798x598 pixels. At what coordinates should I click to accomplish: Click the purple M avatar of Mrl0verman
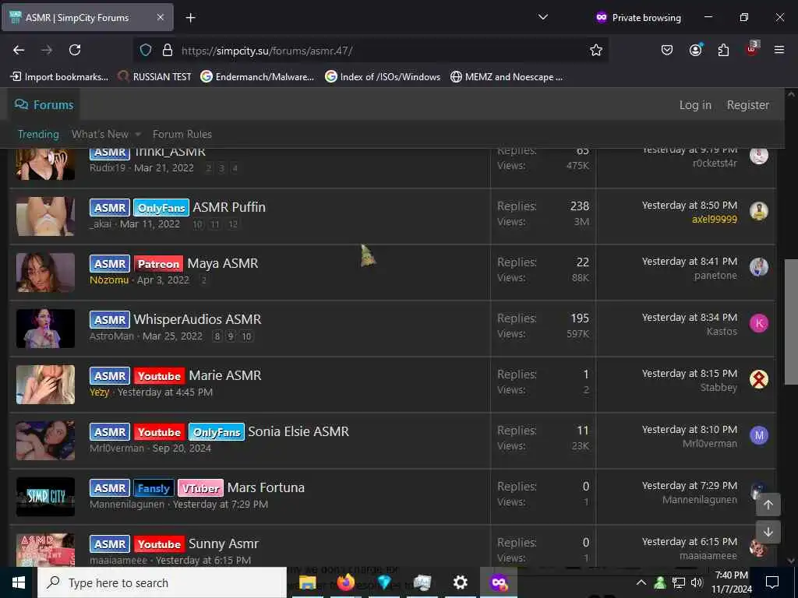tap(759, 435)
